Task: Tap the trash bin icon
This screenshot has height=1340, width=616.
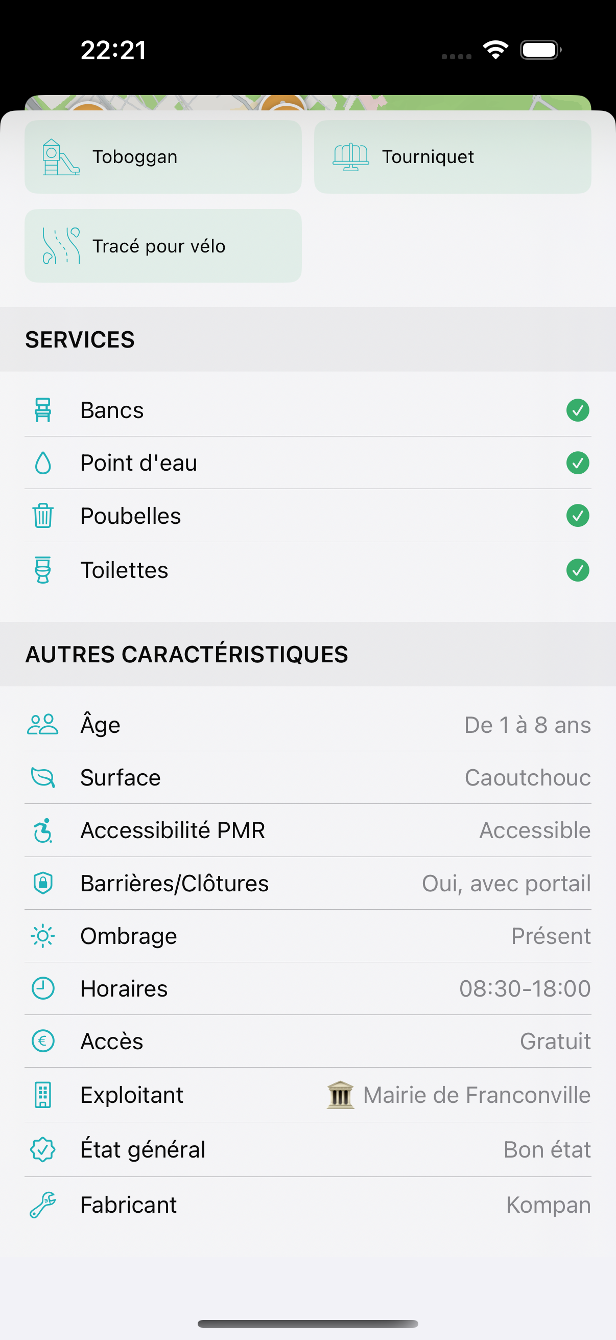Action: click(42, 516)
